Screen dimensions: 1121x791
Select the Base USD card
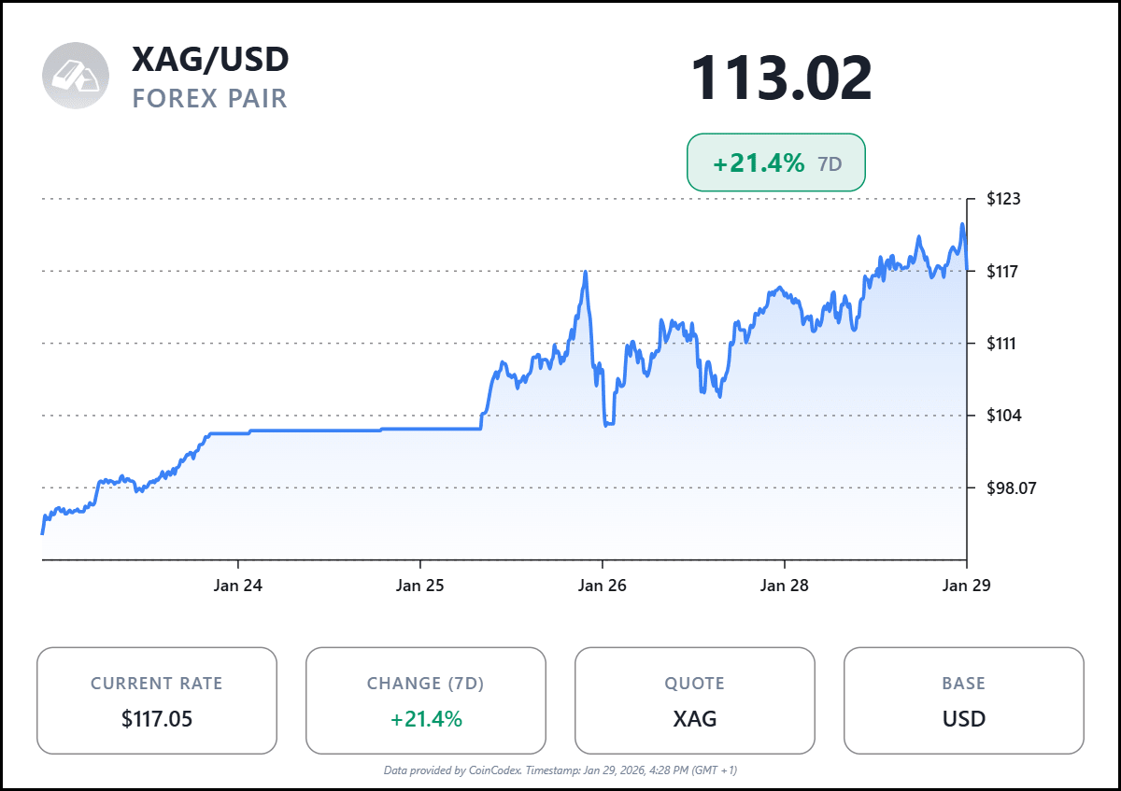pos(964,700)
